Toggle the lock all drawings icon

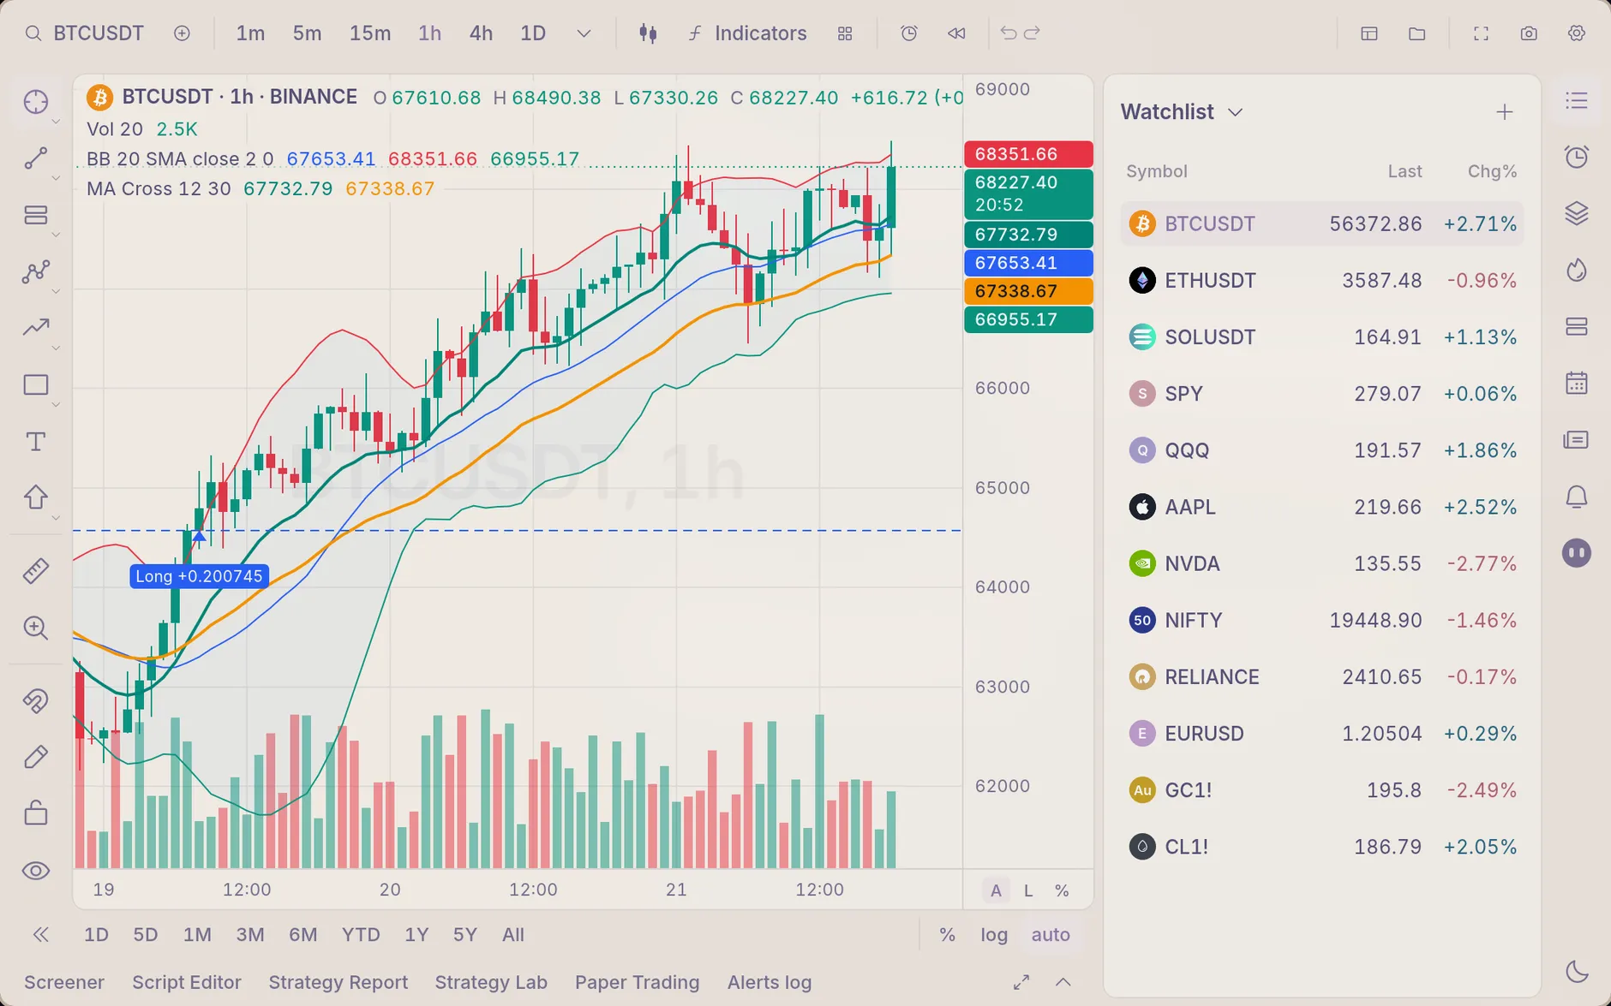[x=36, y=813]
